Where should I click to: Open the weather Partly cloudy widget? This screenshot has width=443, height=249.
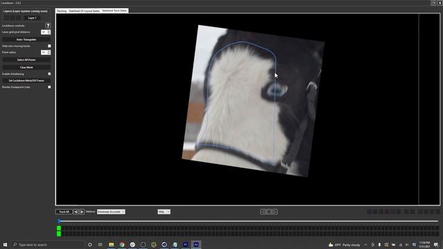[x=345, y=245]
